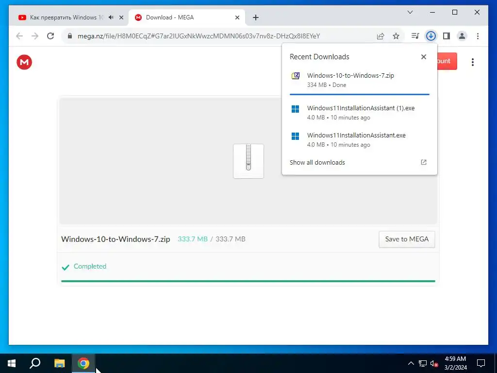Viewport: 497px width, 373px height.
Task: Go back with the browser back arrow
Action: pos(19,36)
